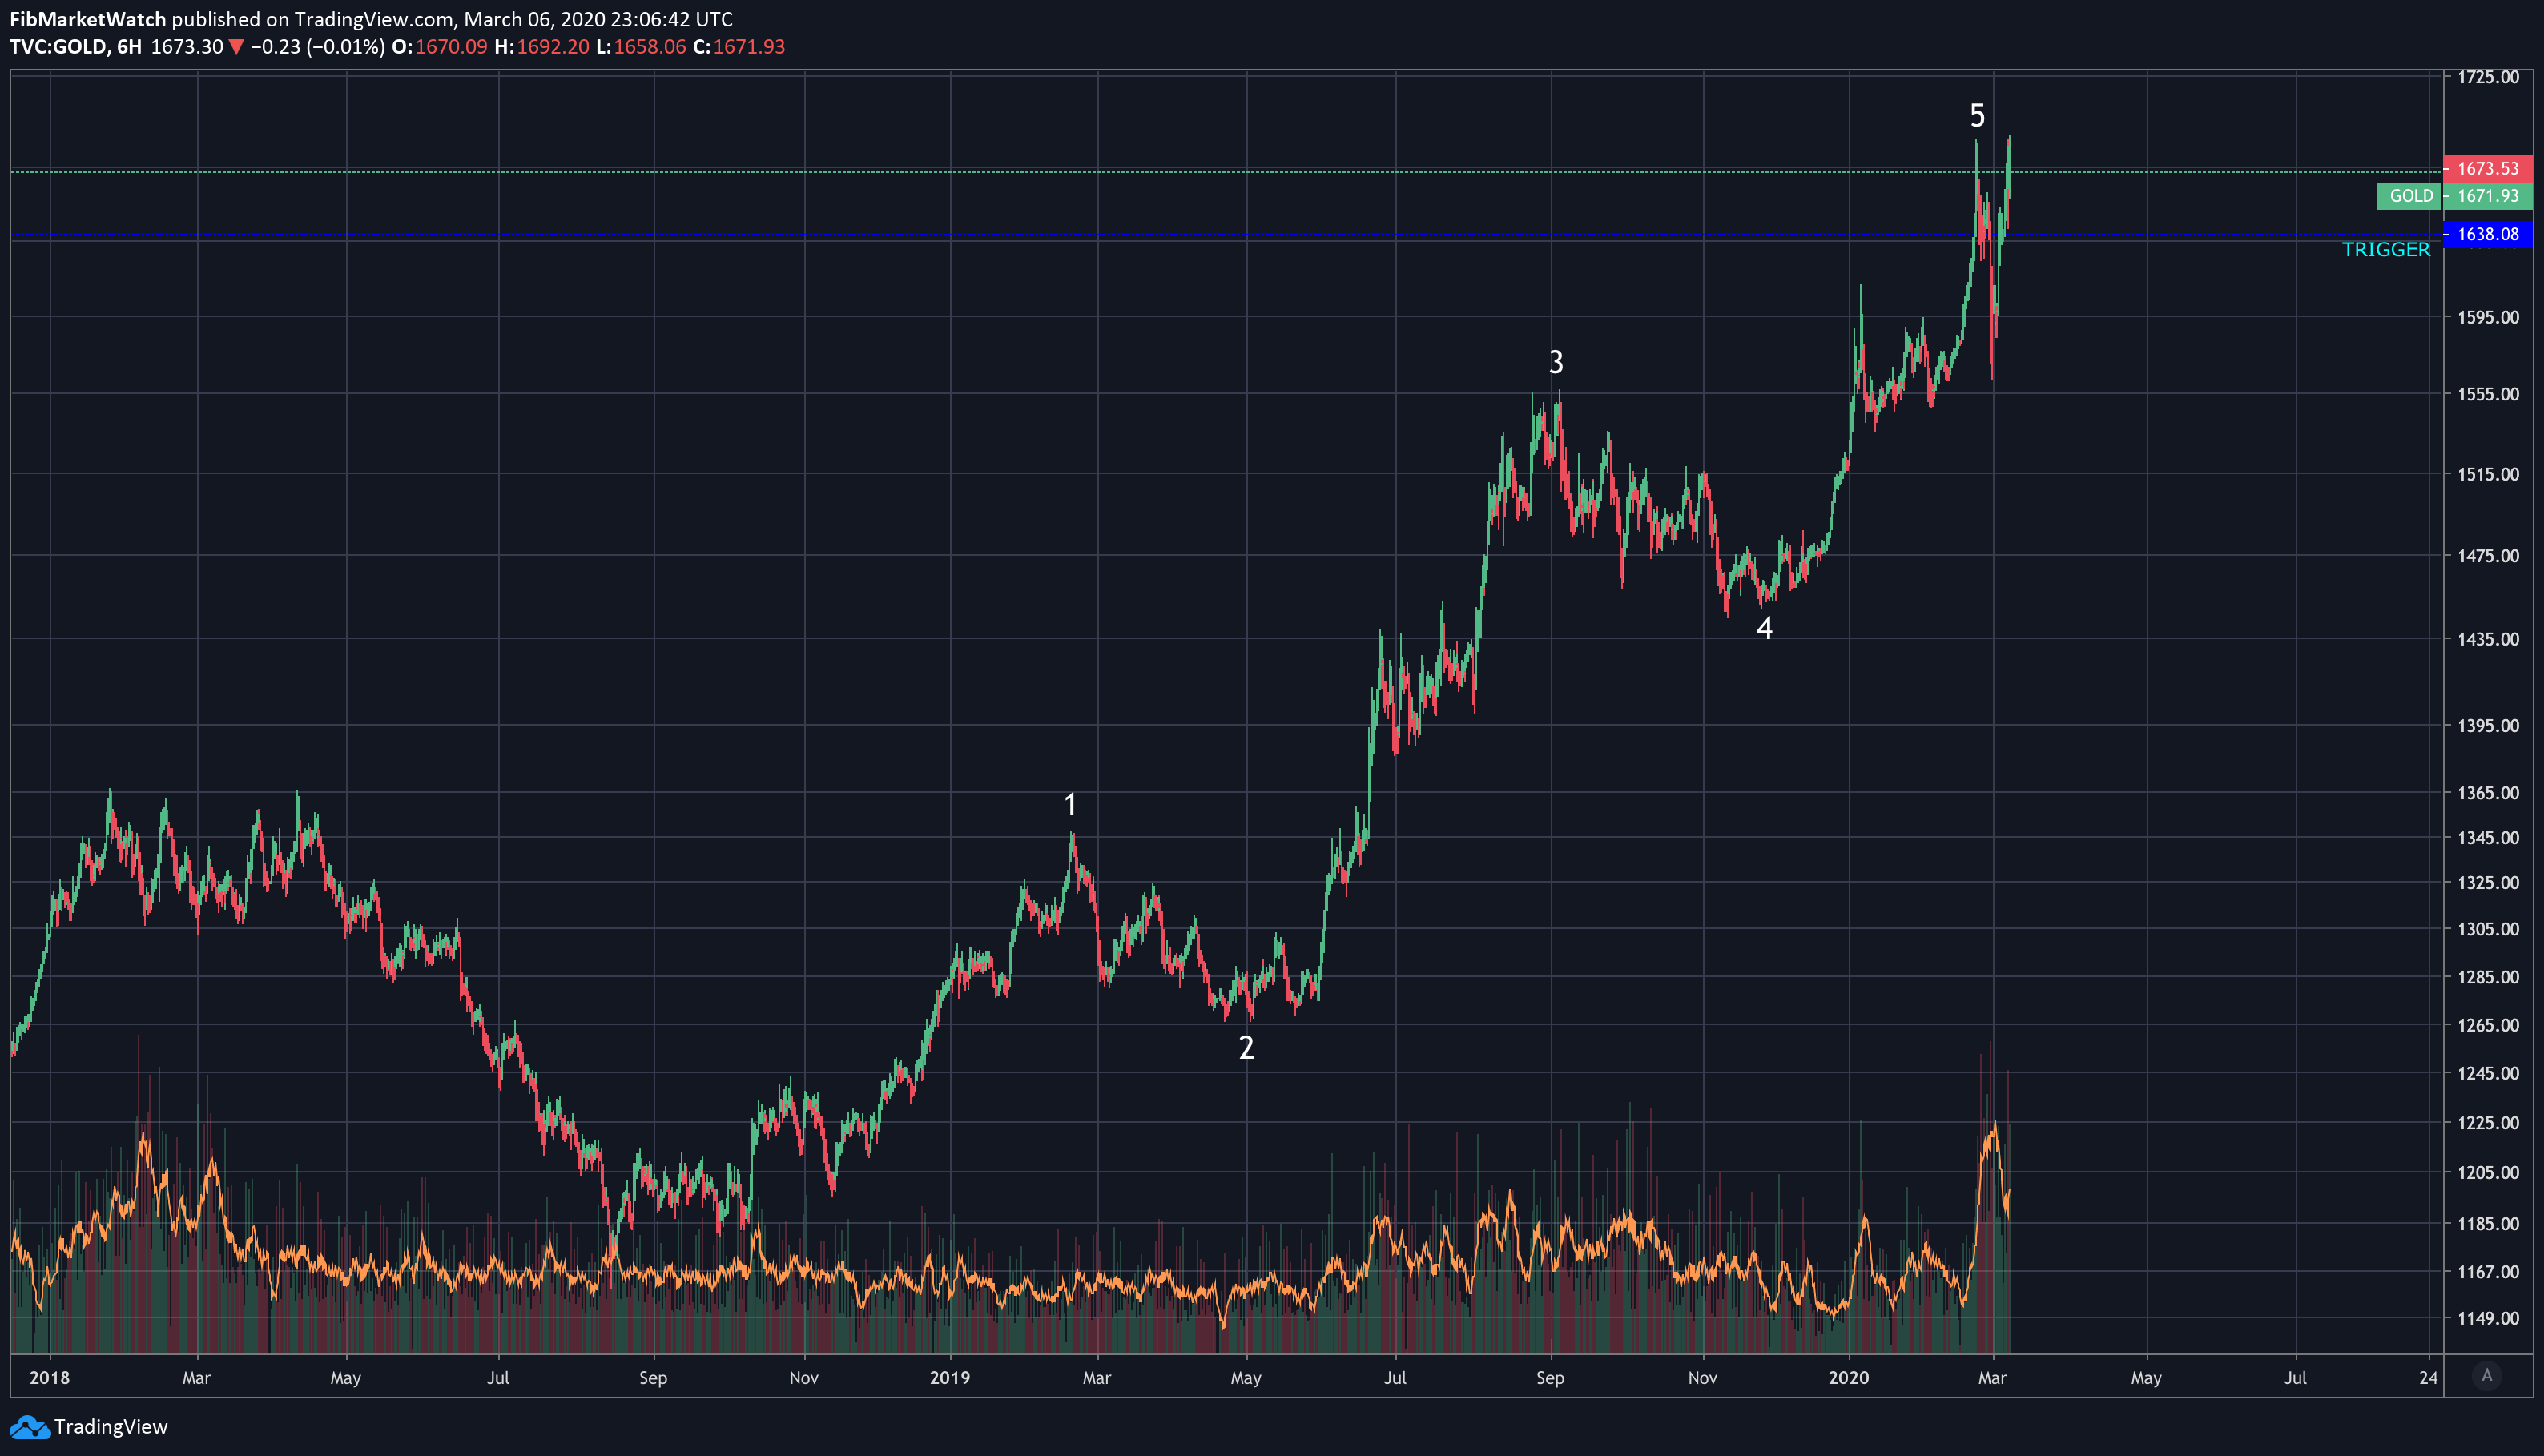Click the 1149.00 price axis label
This screenshot has width=2544, height=1456.
coord(2488,1318)
